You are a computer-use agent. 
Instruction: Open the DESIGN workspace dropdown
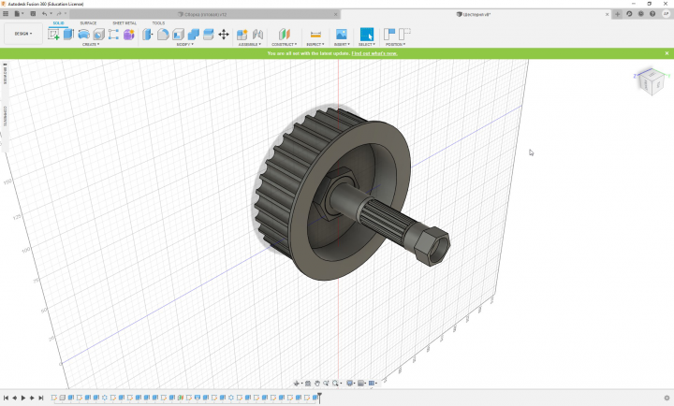[x=23, y=34]
